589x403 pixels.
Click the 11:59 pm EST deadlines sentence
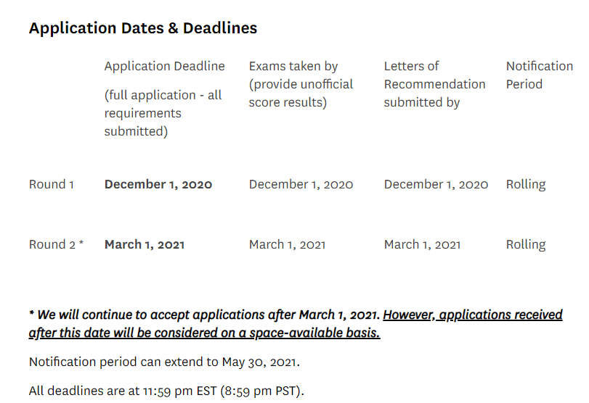coord(166,391)
